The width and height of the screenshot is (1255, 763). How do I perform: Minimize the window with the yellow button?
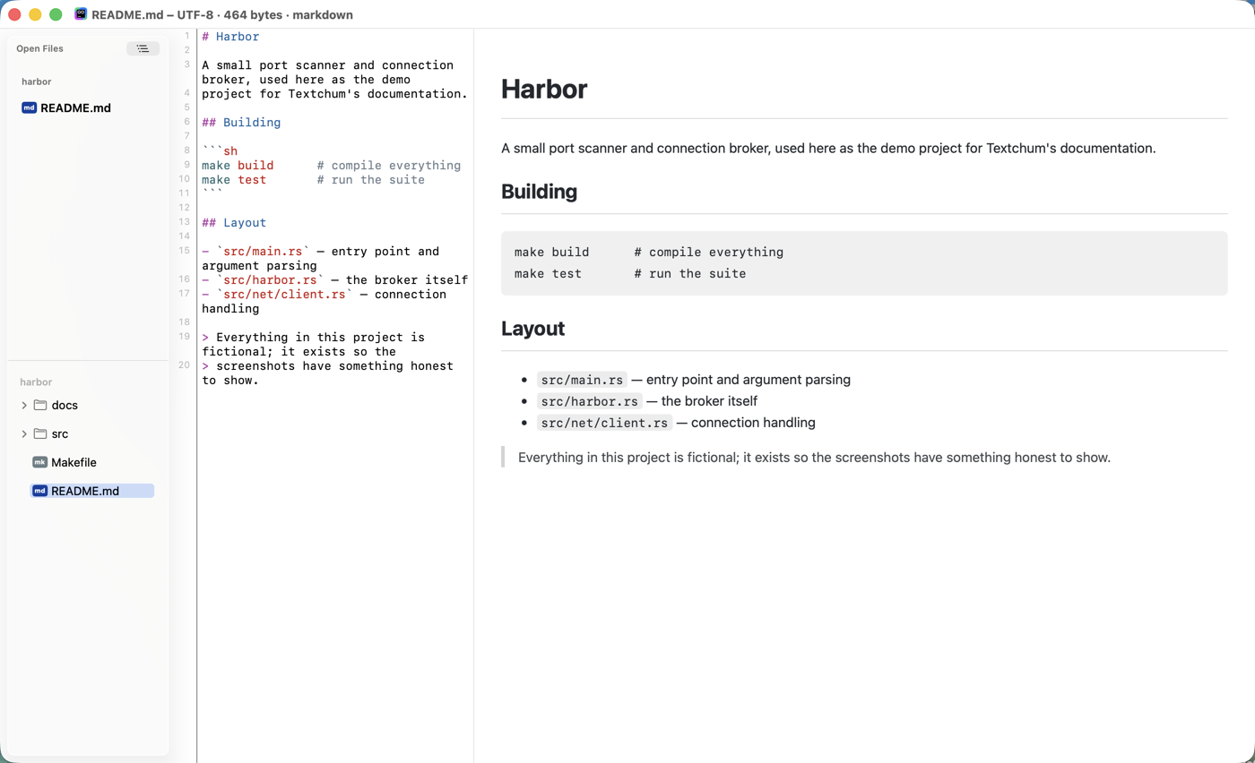(35, 14)
